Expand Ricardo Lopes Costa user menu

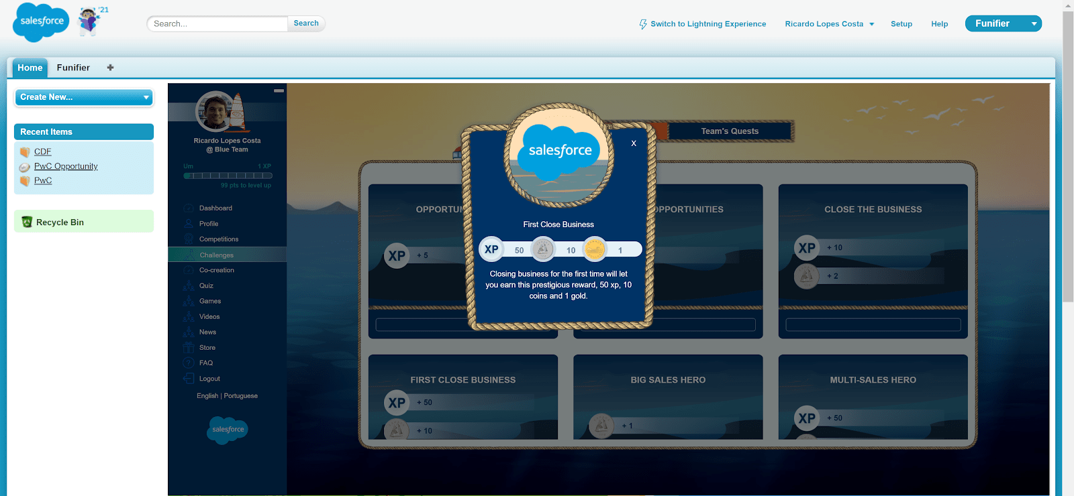point(871,24)
